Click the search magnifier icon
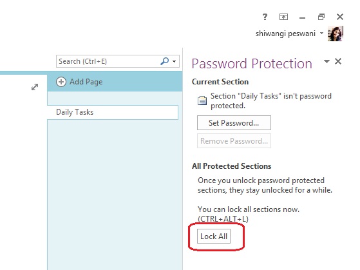The width and height of the screenshot is (360, 270). point(164,61)
